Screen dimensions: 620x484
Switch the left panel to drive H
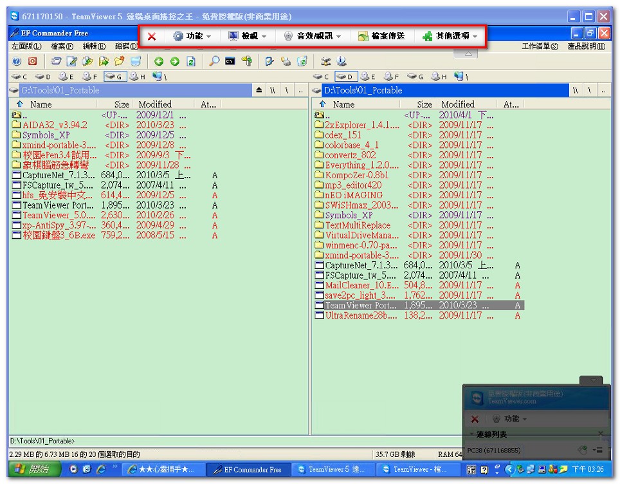tap(136, 77)
